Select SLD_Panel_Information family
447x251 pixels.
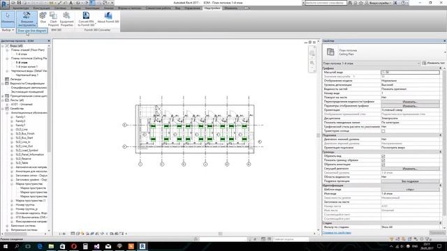pyautogui.click(x=29, y=155)
